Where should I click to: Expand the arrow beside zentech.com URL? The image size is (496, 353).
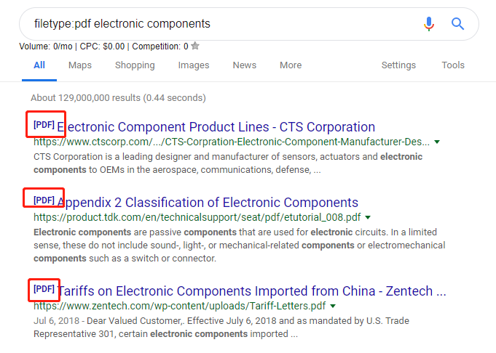(333, 306)
